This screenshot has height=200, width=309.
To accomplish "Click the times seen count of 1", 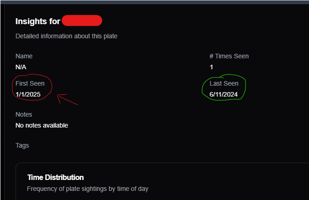I will (x=211, y=67).
